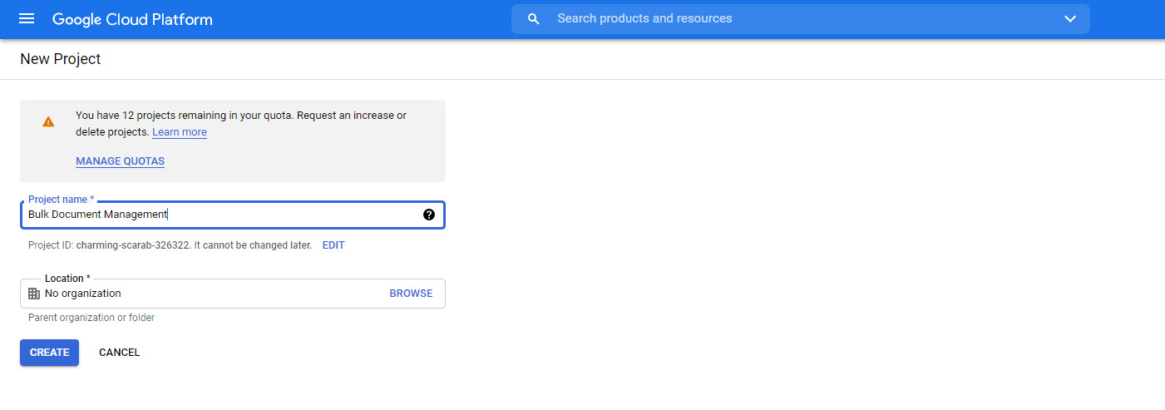The height and width of the screenshot is (410, 1165).
Task: Browse for a parent organization location
Action: tap(411, 294)
